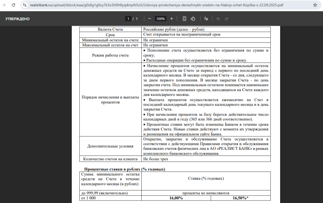323x203 pixels.
Task: Click the 'Валюта Счета' cell
Action: click(110, 29)
